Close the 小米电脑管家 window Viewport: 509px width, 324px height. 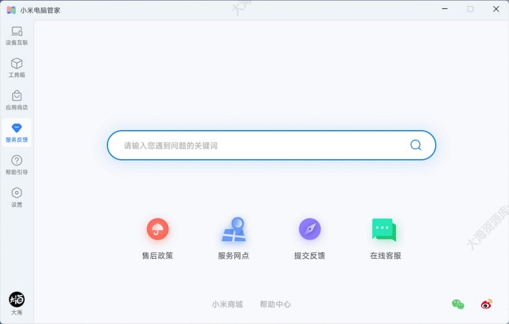click(x=496, y=9)
